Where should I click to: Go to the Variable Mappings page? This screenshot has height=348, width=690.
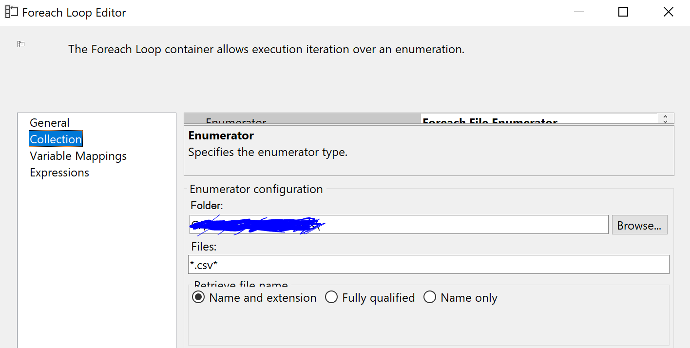click(78, 156)
